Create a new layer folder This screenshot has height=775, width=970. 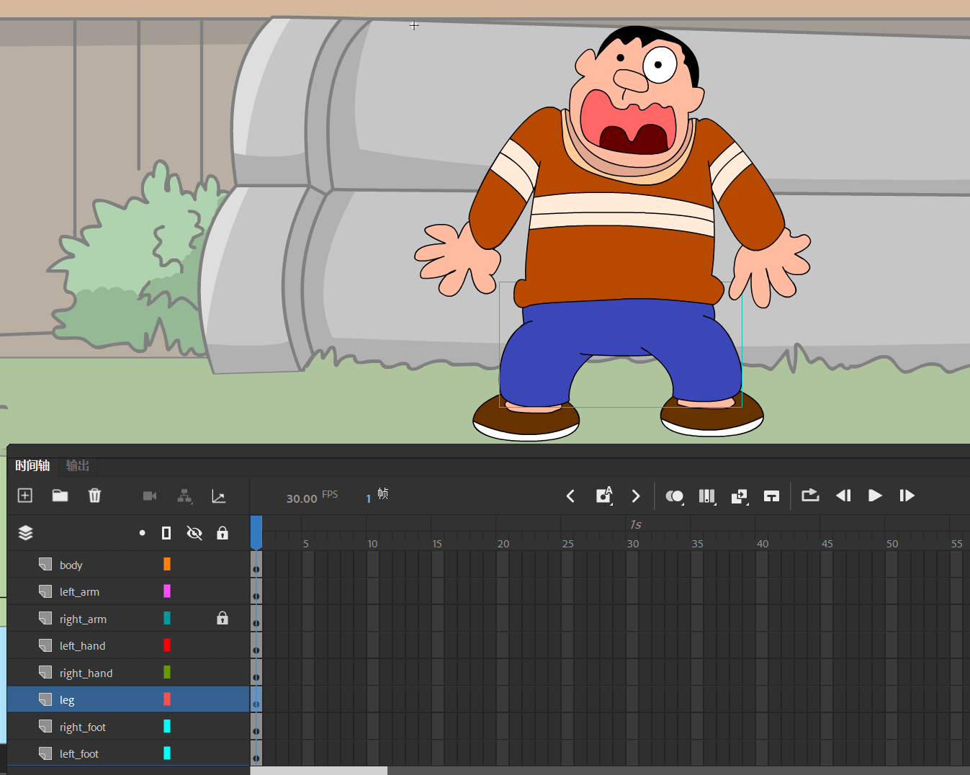pos(60,496)
